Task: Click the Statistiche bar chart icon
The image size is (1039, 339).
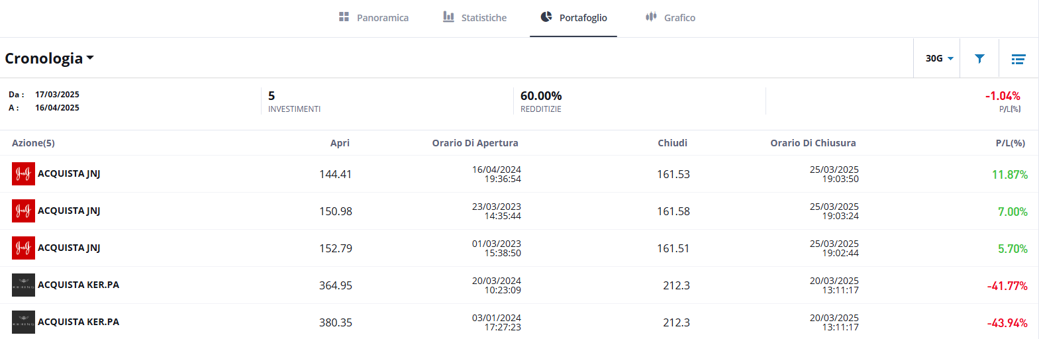Action: 448,17
